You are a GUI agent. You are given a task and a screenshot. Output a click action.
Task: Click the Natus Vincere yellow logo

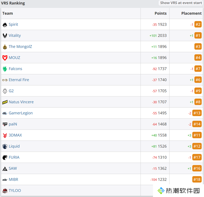[x=5, y=102]
